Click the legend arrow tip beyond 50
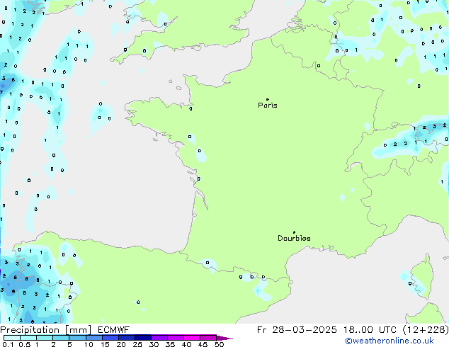449x347 pixels. tap(224, 338)
